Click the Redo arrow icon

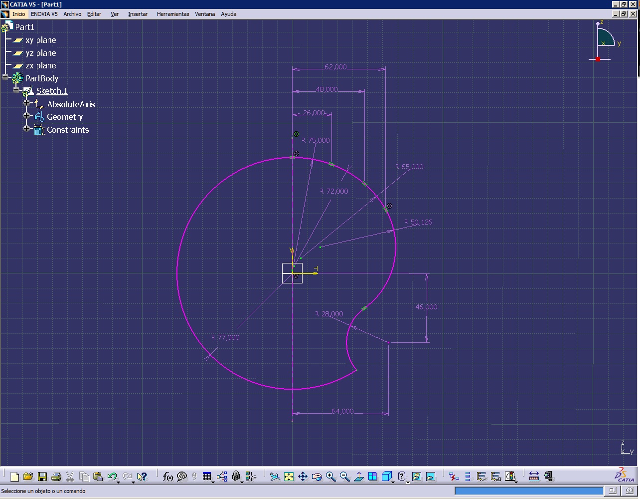click(x=127, y=476)
